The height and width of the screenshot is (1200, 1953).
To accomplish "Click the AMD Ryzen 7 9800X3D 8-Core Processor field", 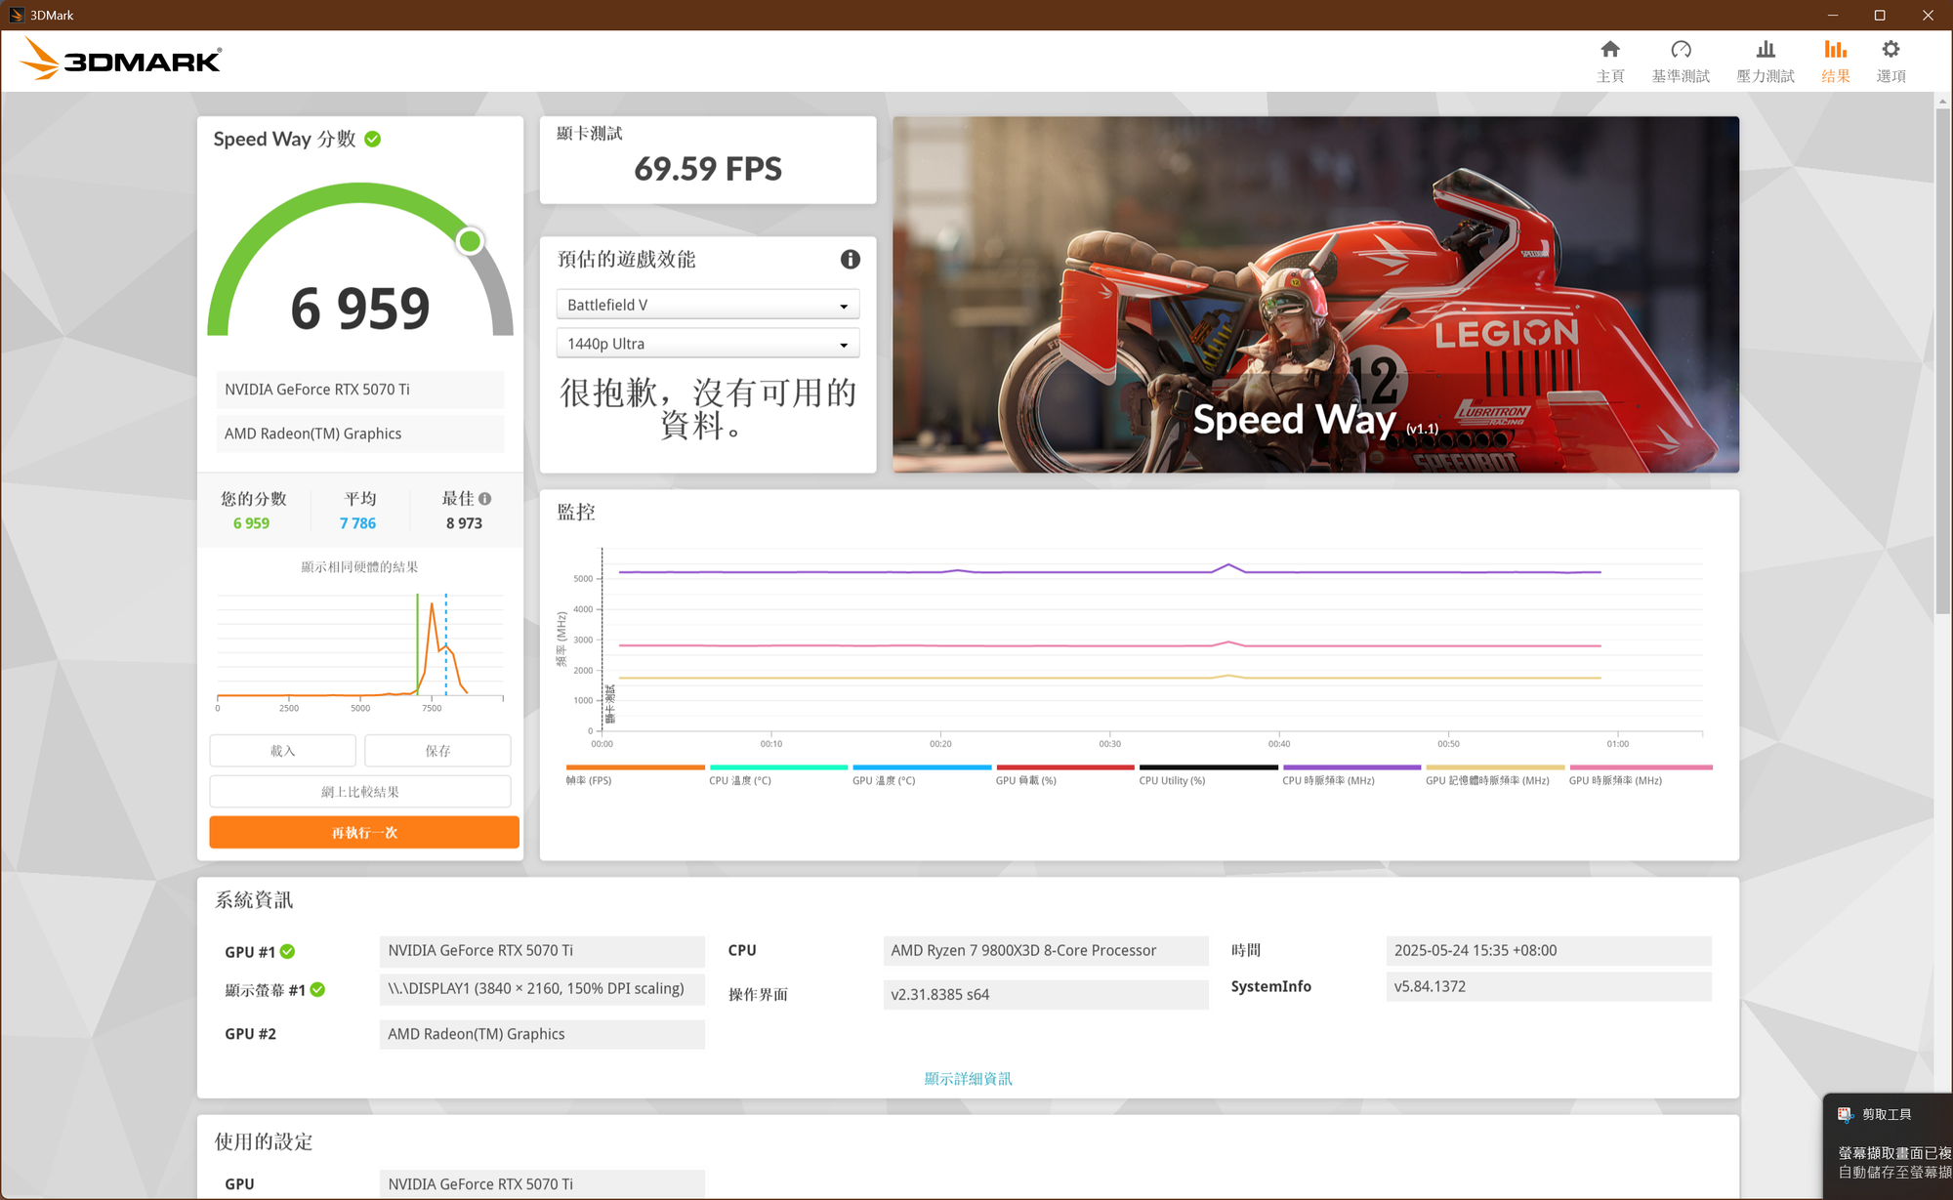I will pyautogui.click(x=1046, y=951).
